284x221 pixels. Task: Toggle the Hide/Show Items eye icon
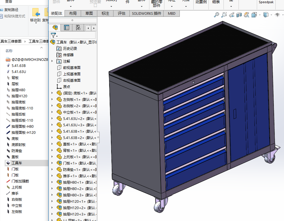coord(277,14)
